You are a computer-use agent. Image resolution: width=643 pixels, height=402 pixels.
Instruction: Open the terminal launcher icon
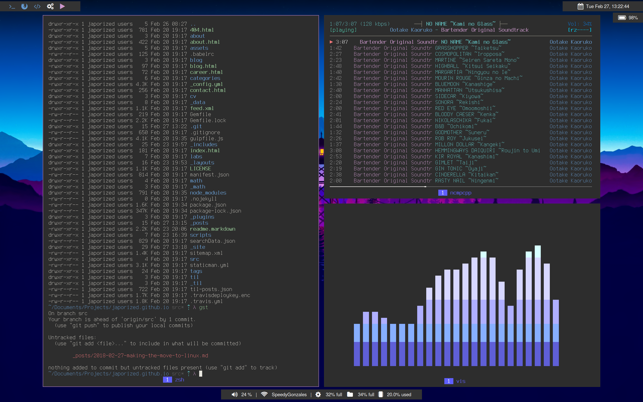click(x=12, y=6)
